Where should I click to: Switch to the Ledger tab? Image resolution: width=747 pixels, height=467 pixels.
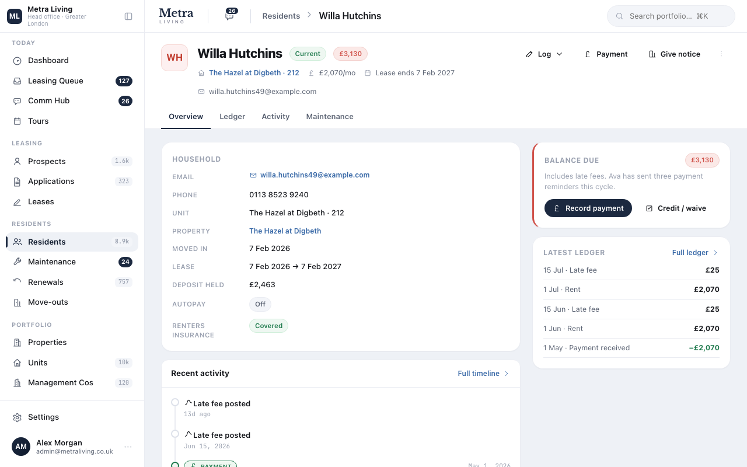click(x=232, y=117)
